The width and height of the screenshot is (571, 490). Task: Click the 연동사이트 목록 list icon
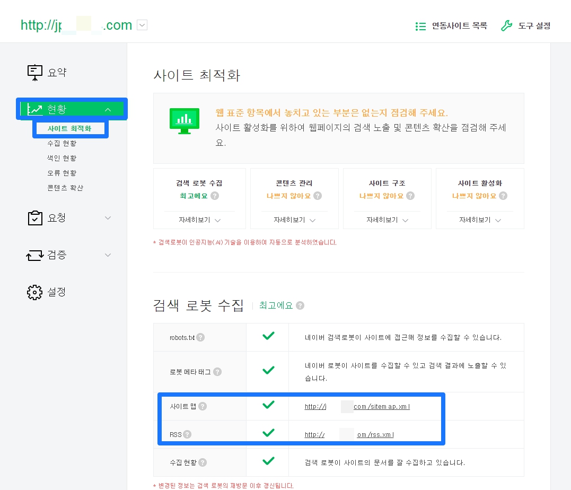(420, 26)
